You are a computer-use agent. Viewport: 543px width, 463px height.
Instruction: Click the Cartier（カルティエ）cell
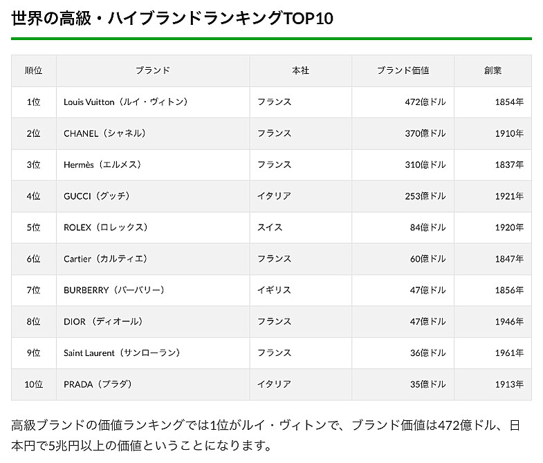pyautogui.click(x=153, y=259)
